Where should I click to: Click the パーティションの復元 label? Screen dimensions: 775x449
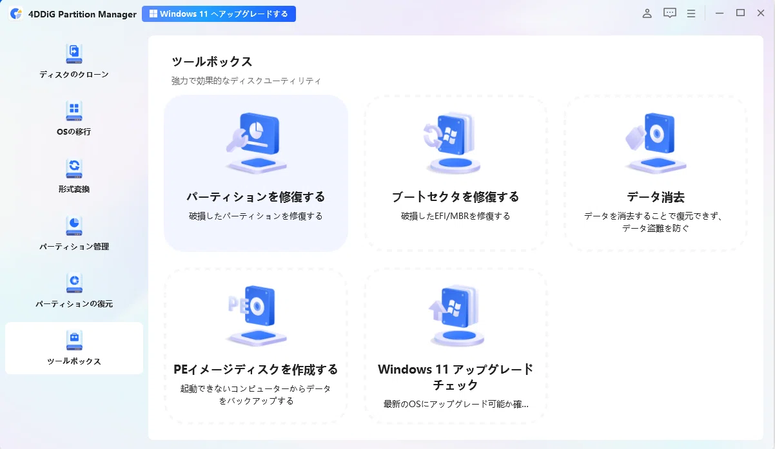pos(74,304)
